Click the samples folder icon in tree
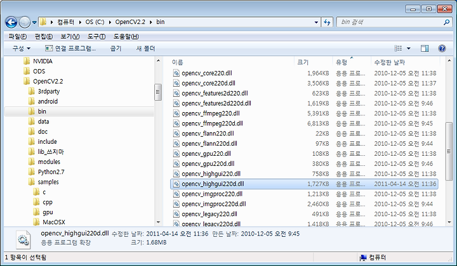This screenshot has height=266, width=457. 32,182
